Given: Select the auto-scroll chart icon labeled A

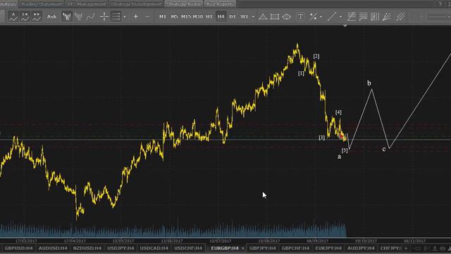Looking at the screenshot, I should click(x=13, y=16).
